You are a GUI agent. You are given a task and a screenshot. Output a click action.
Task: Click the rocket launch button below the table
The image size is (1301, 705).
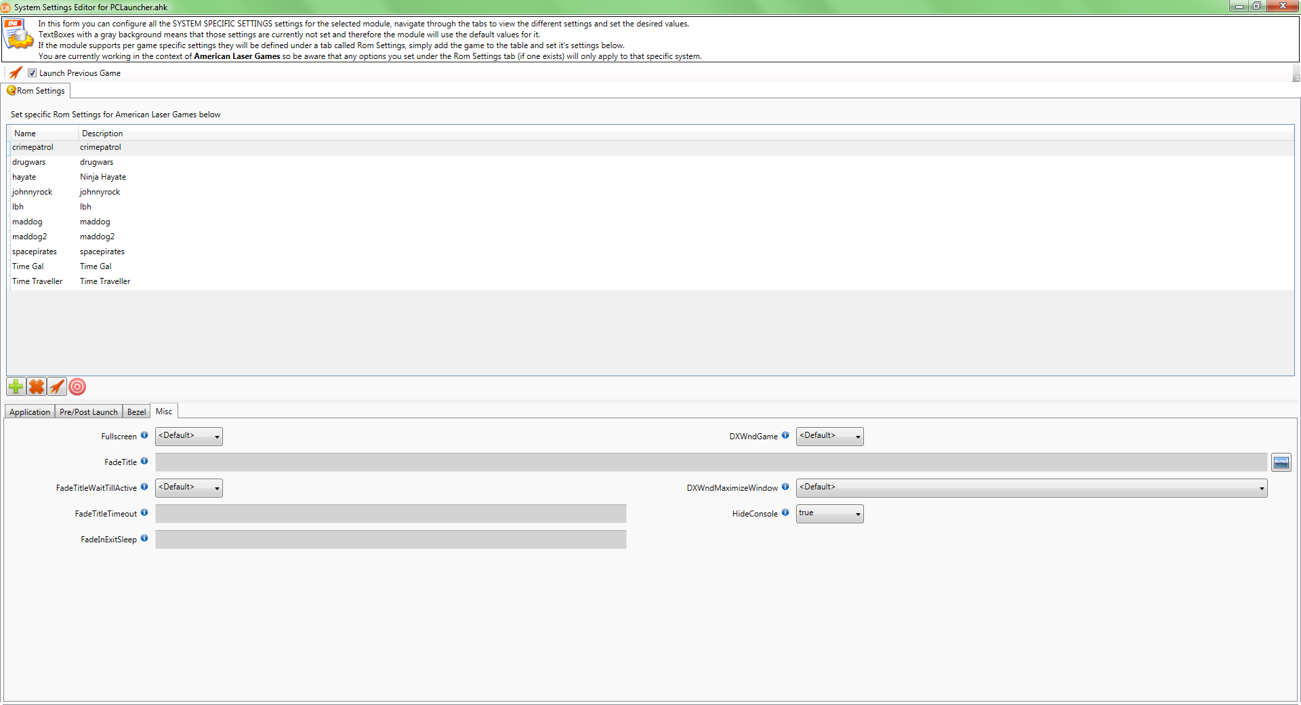(x=57, y=387)
